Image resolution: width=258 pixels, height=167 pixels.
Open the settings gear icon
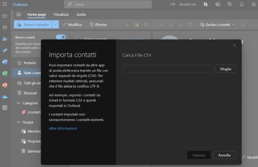(x=253, y=5)
